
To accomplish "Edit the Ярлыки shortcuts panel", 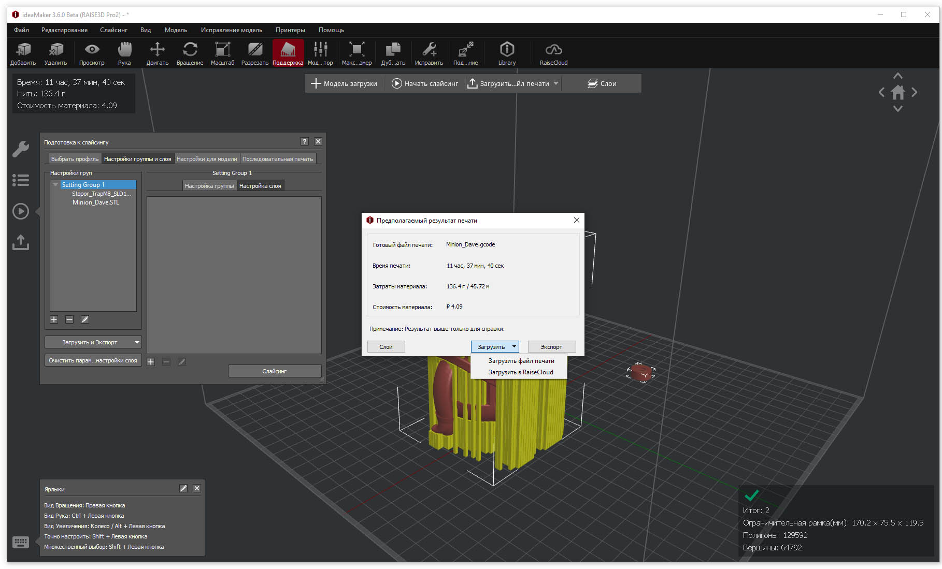I will pos(183,488).
